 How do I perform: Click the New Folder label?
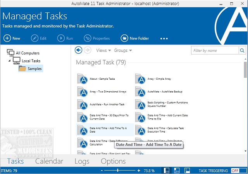tap(139, 38)
